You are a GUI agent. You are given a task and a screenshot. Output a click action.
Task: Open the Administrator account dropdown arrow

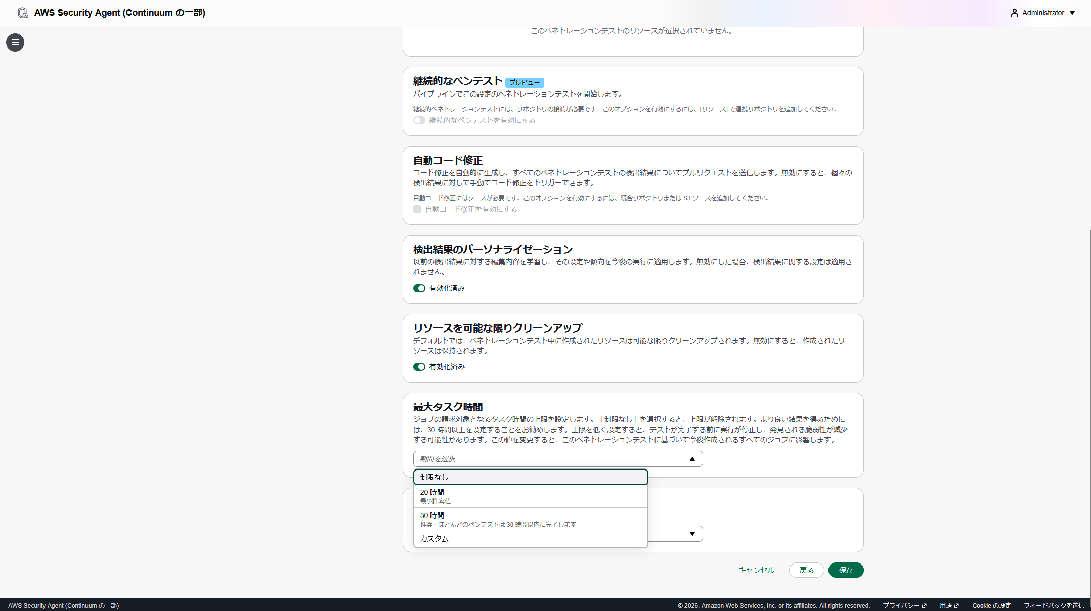1072,13
